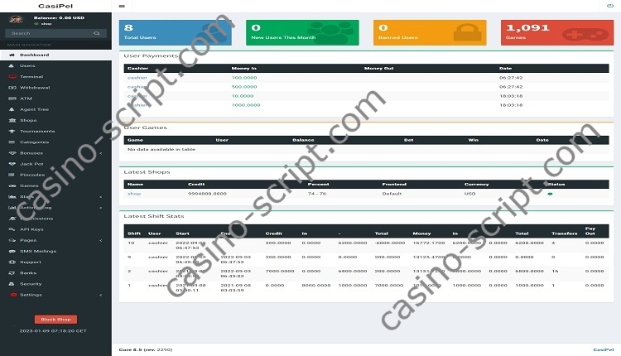Toggle the sidebar with the hamburger icon
The height and width of the screenshot is (356, 621).
click(122, 6)
